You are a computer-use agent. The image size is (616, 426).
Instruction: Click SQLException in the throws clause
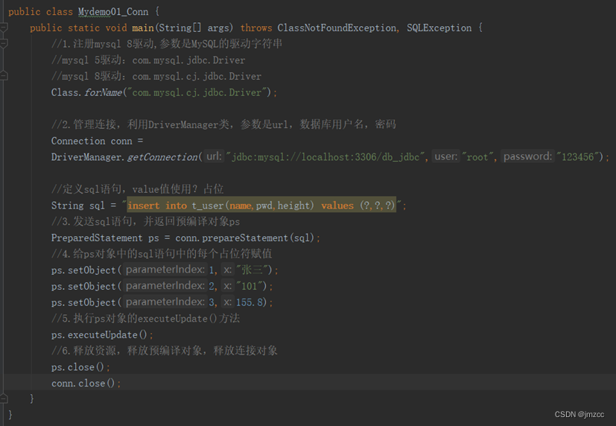pyautogui.click(x=439, y=28)
